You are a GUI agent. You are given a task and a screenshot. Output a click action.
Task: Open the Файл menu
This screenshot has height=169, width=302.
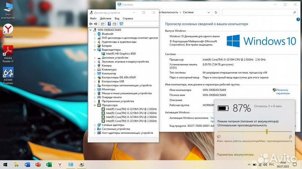tap(93, 18)
